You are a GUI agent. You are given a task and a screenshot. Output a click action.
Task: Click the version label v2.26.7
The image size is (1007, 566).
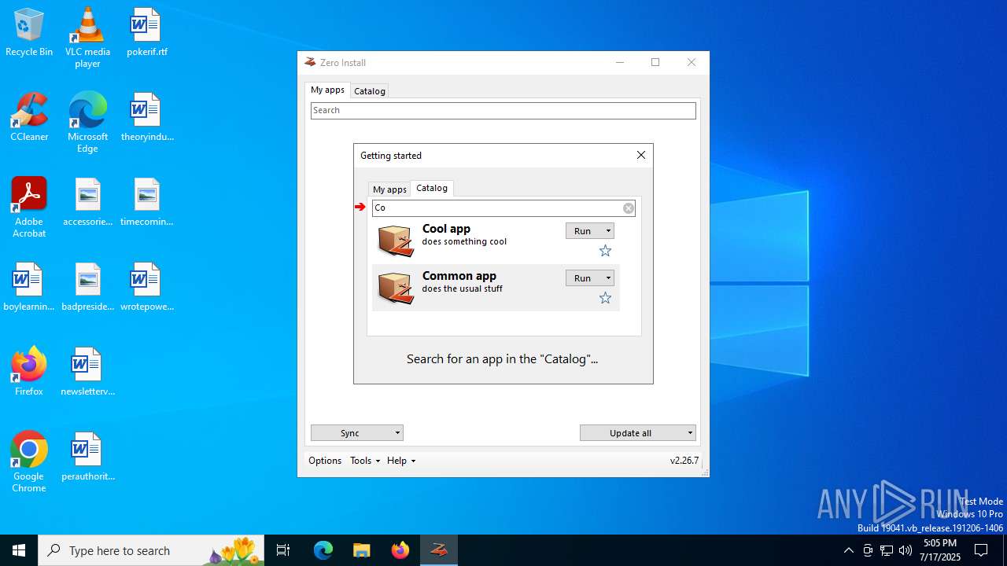tap(684, 461)
